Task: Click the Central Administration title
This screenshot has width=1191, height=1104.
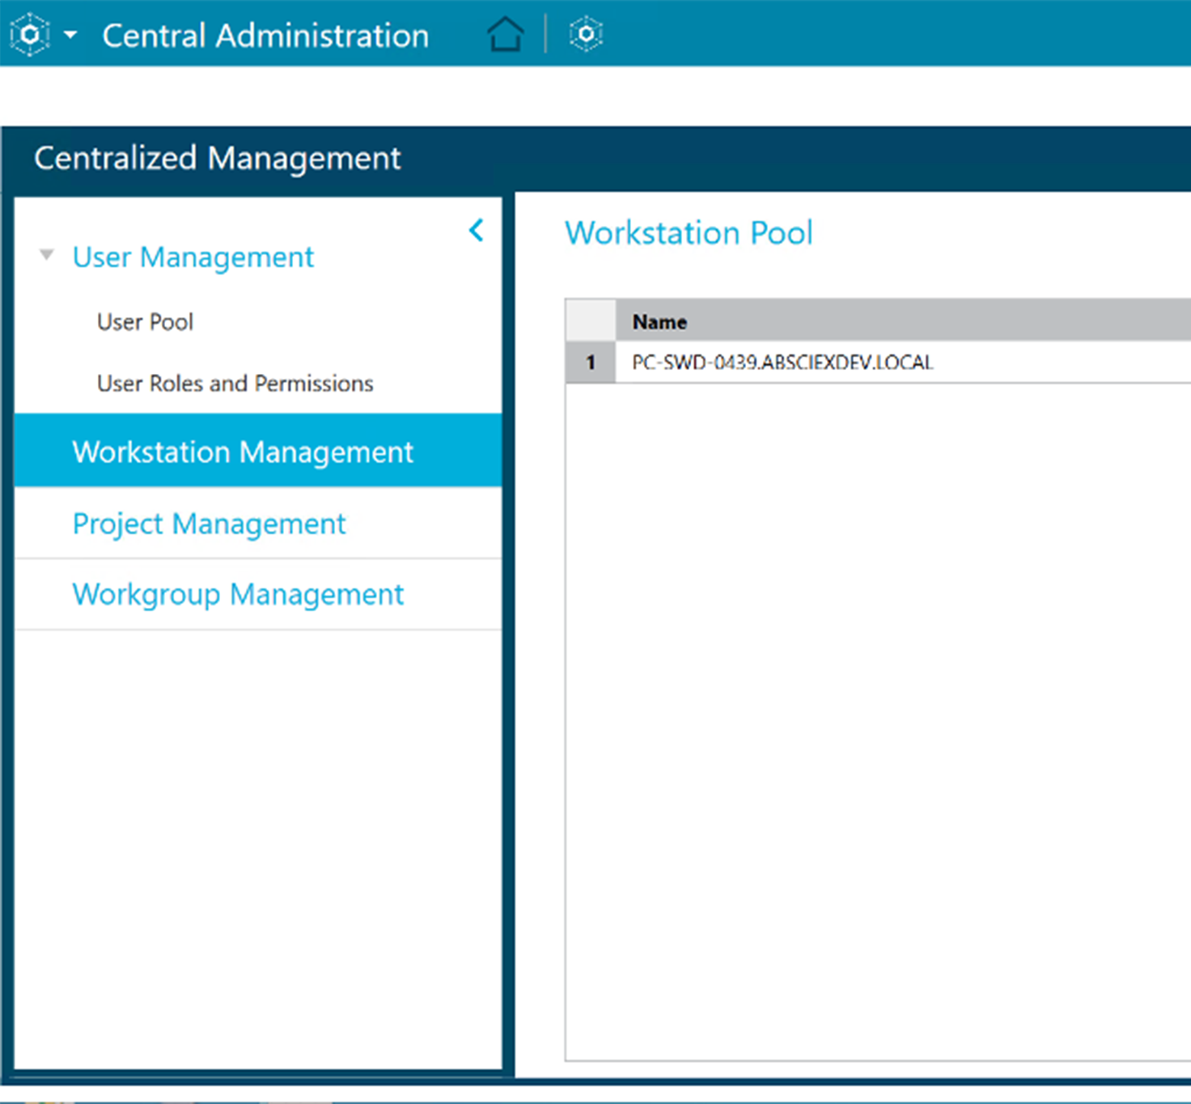Action: click(x=265, y=36)
